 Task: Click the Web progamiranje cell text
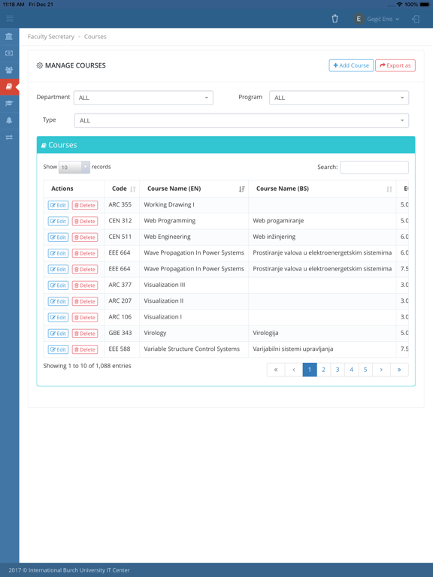(278, 221)
